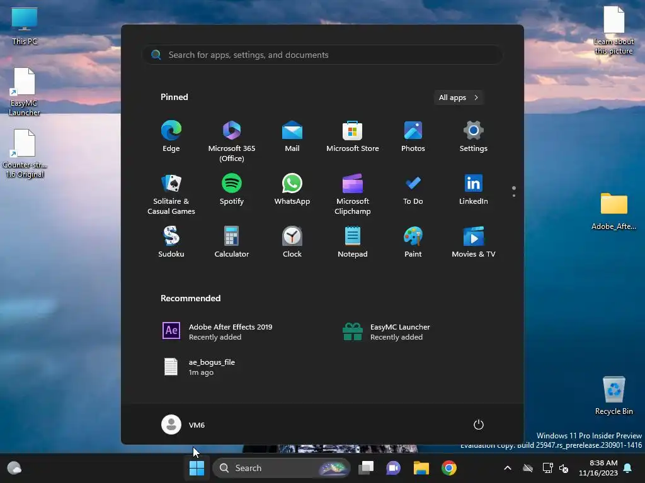
Task: Open Settings from pinned apps
Action: (474, 136)
